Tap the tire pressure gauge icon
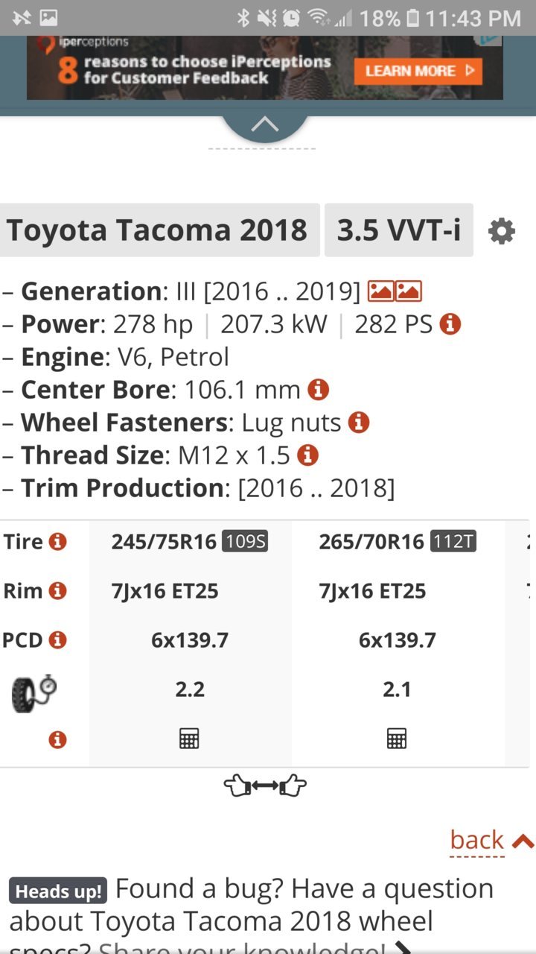Viewport: 536px width, 954px height. point(34,692)
